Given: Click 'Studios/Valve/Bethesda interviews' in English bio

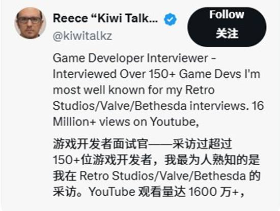Looking at the screenshot, I should 149,106.
